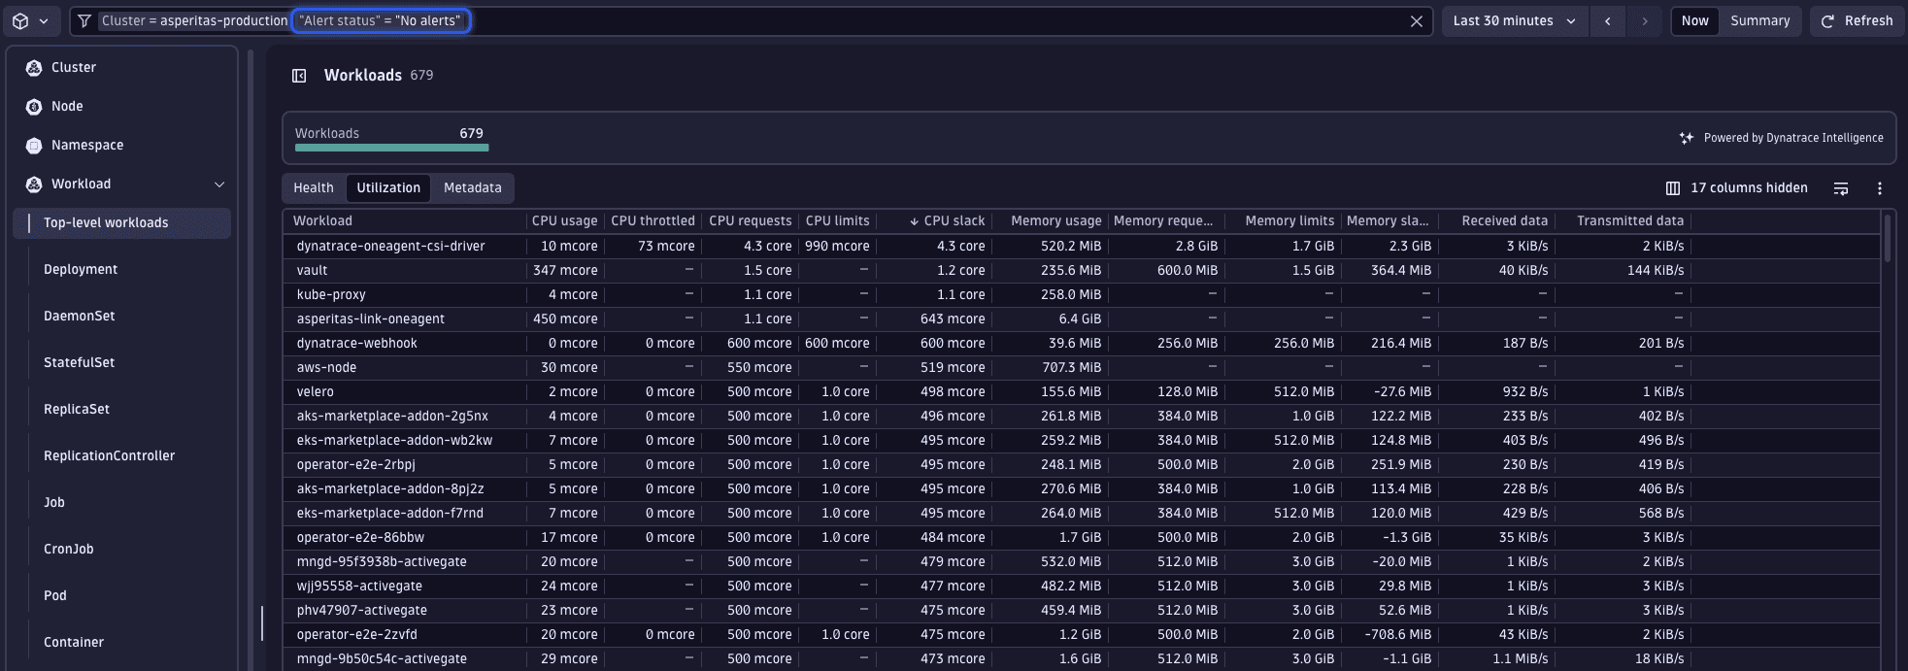Select mngd-95f3938b-activegate workload
Viewport: 1908px width, 671px height.
382,562
